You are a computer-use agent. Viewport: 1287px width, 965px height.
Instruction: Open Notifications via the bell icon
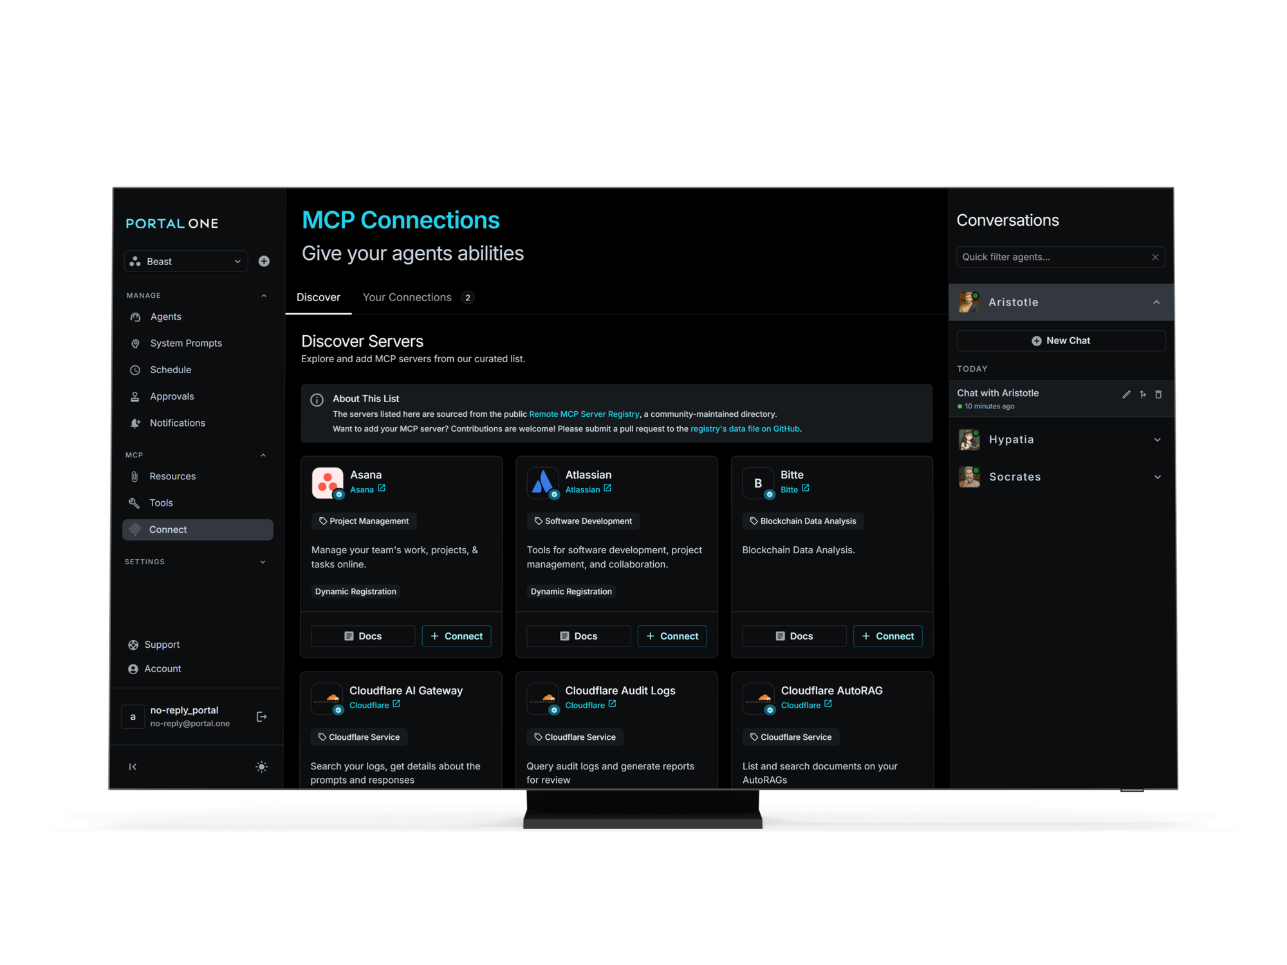[135, 423]
